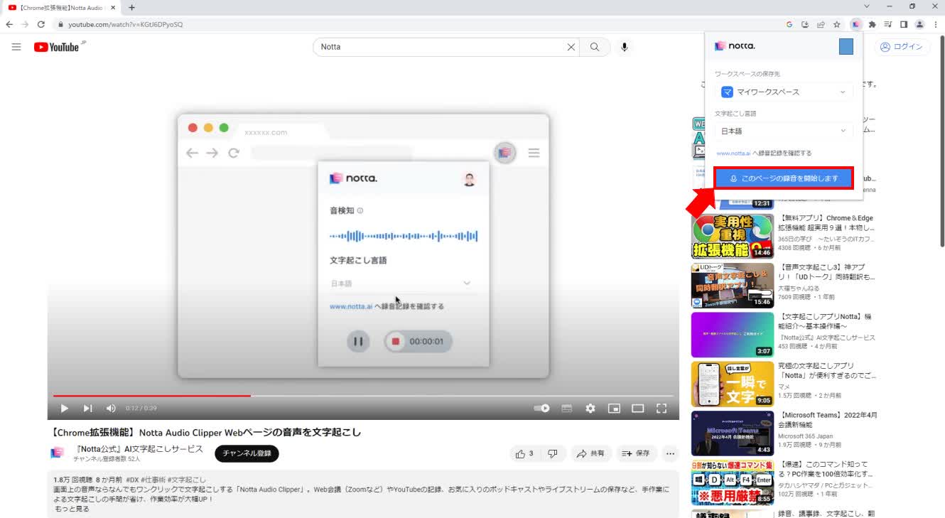Click このページの録音を開始します button
Image resolution: width=945 pixels, height=518 pixels.
click(x=784, y=178)
